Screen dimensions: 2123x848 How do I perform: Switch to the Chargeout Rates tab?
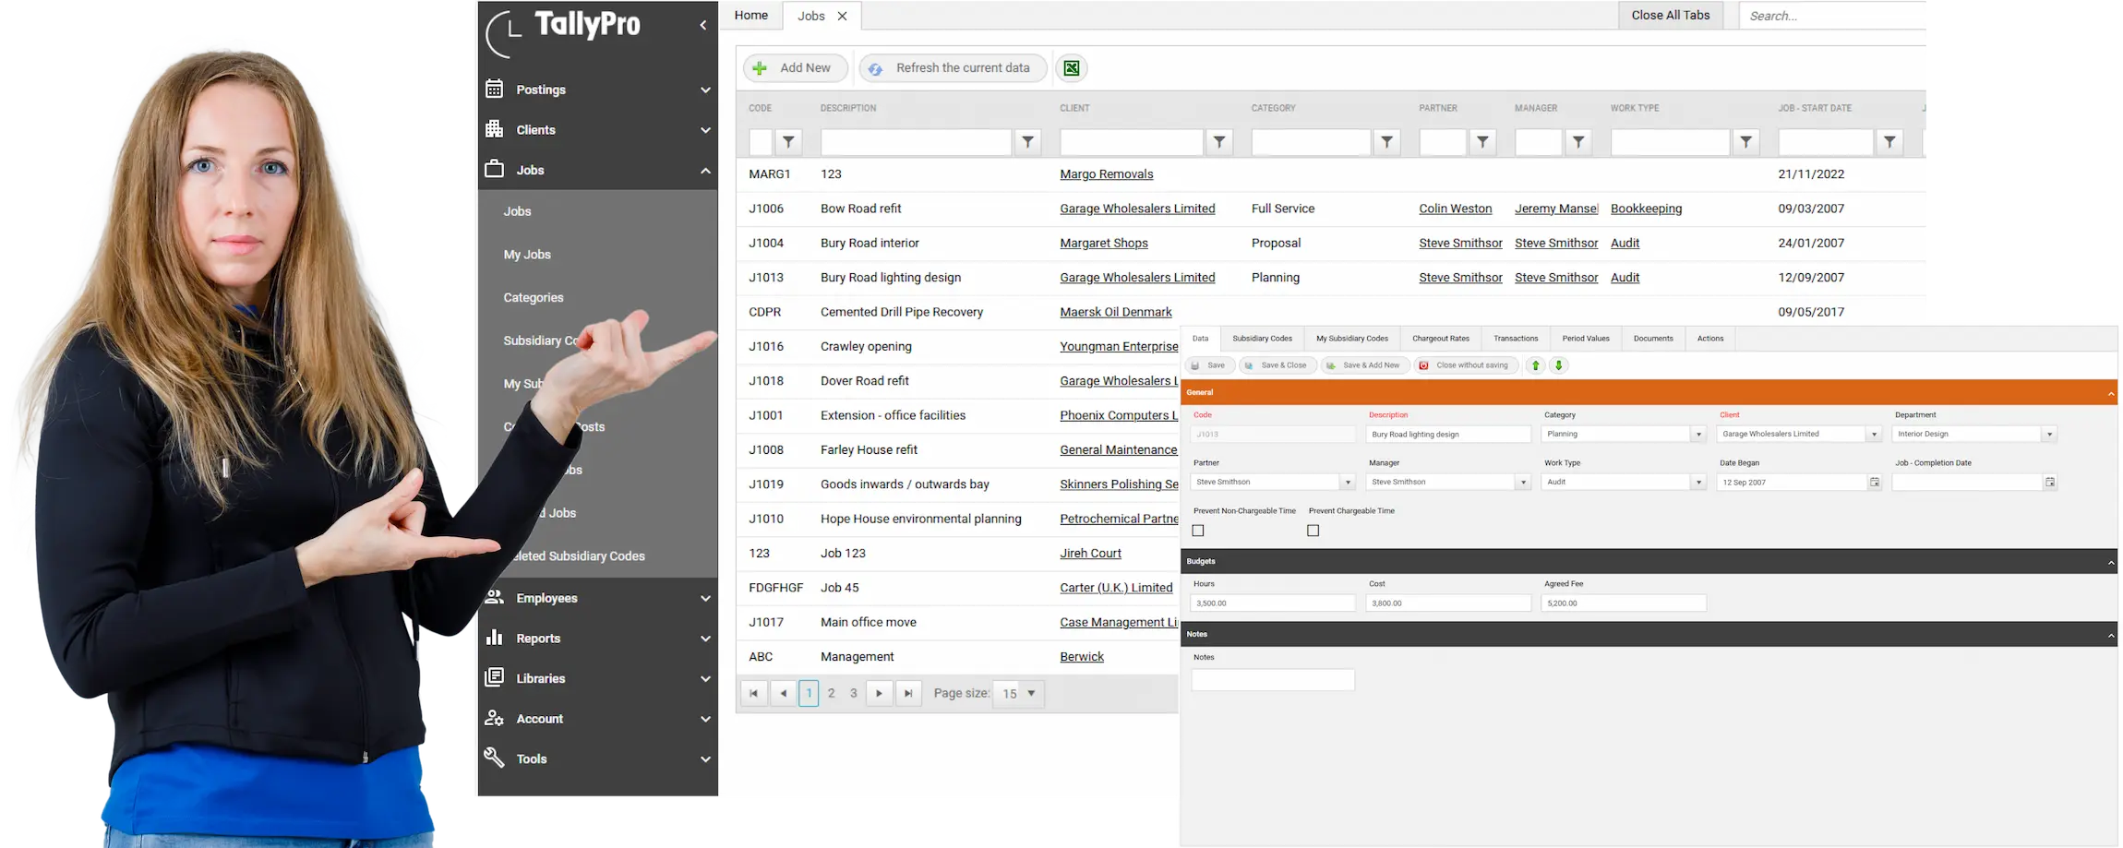click(x=1440, y=339)
